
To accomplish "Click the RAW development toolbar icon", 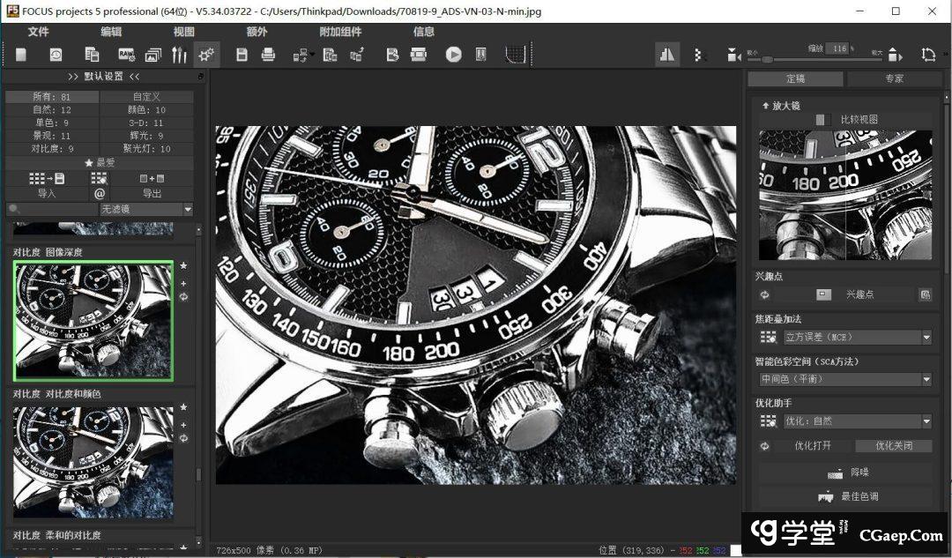I will 126,55.
